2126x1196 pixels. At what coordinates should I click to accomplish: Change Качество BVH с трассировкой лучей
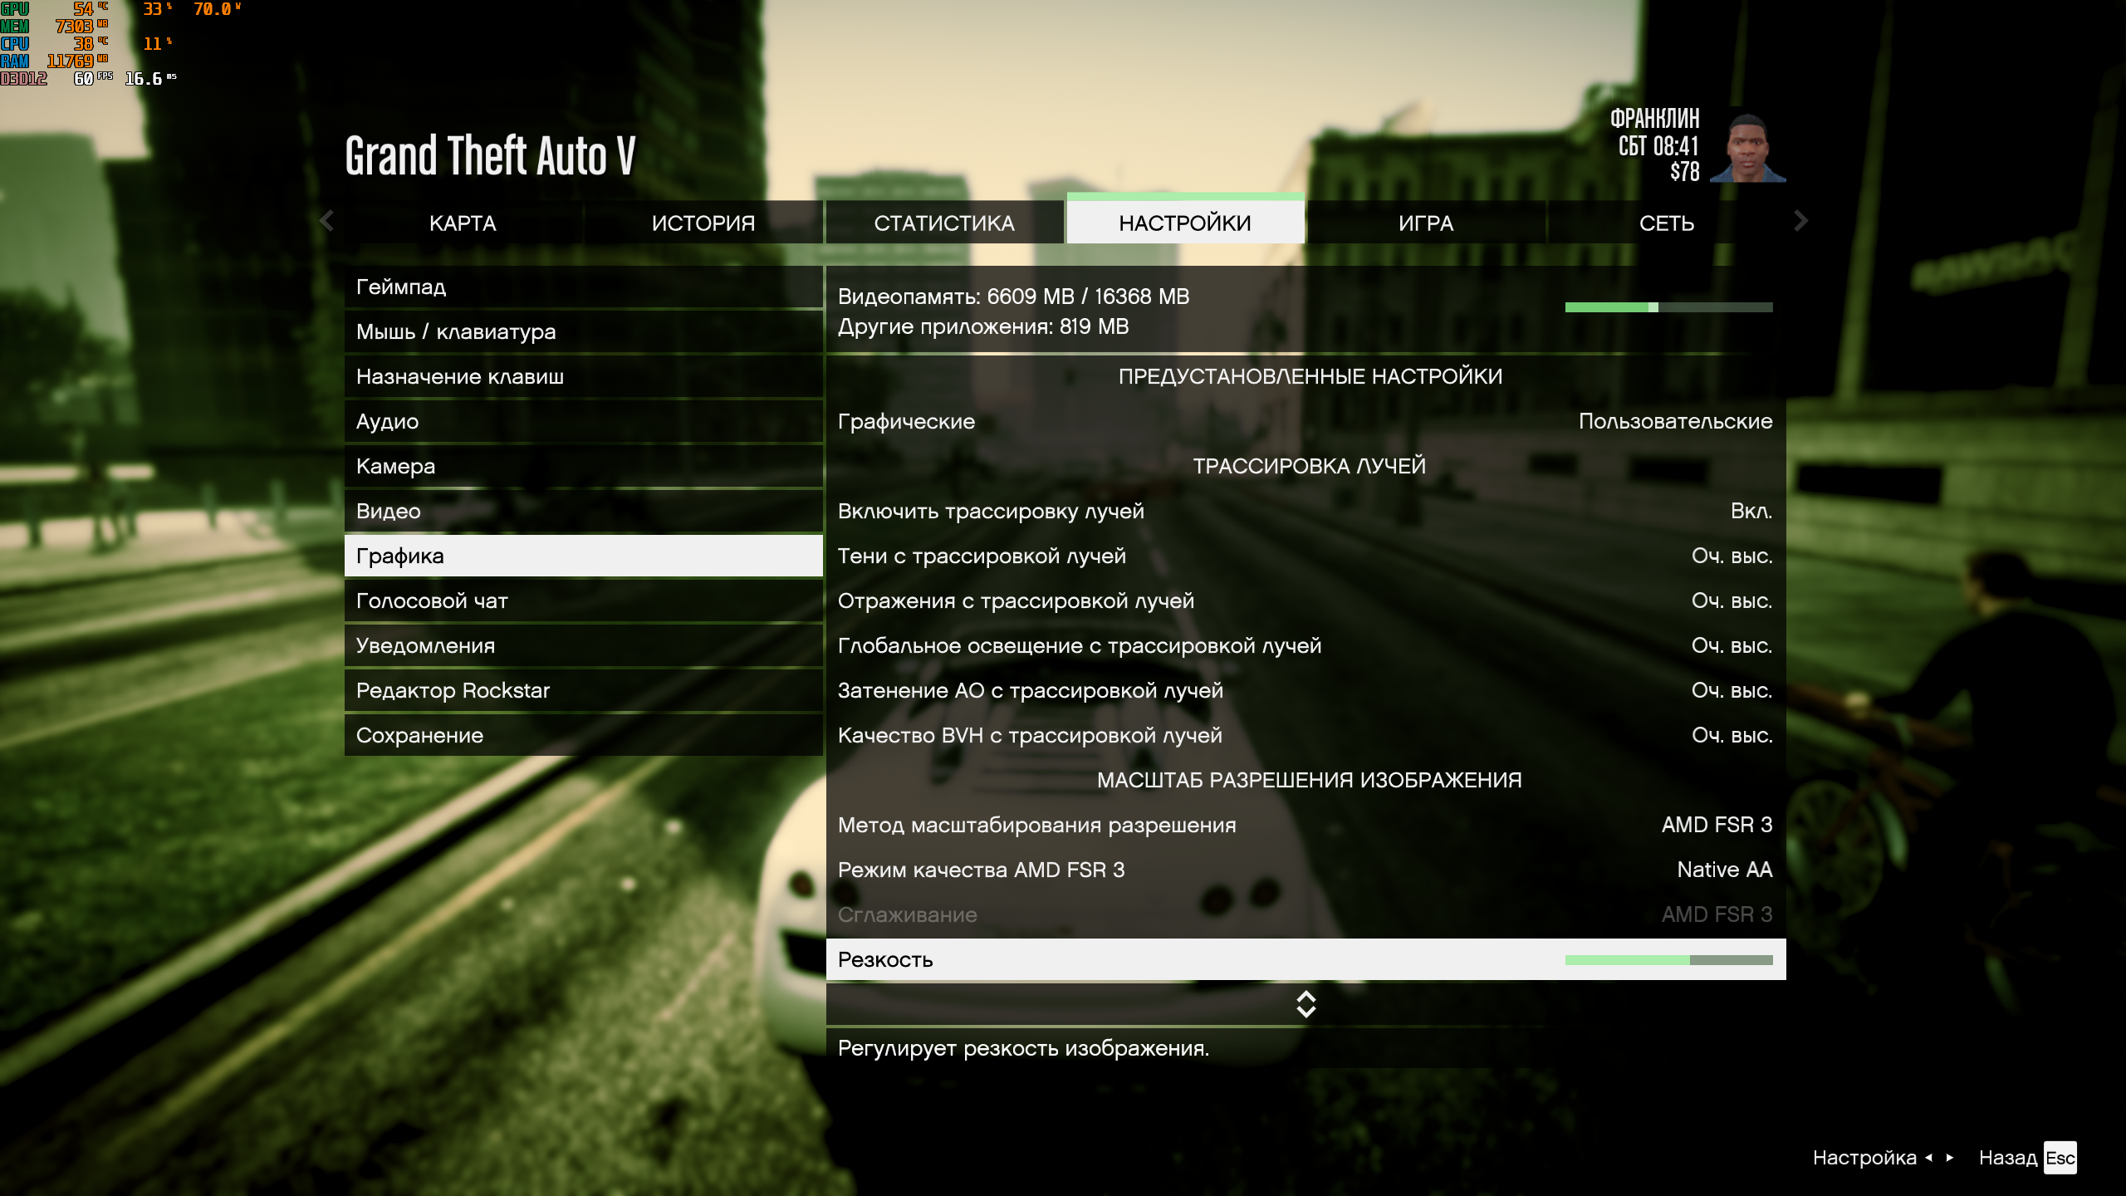(x=1305, y=735)
